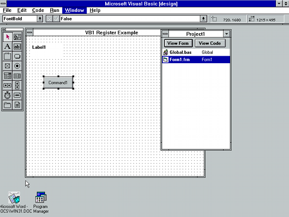Viewport: 289px width, 217px height.
Task: Select the Picture Box tool
Action: click(x=17, y=37)
